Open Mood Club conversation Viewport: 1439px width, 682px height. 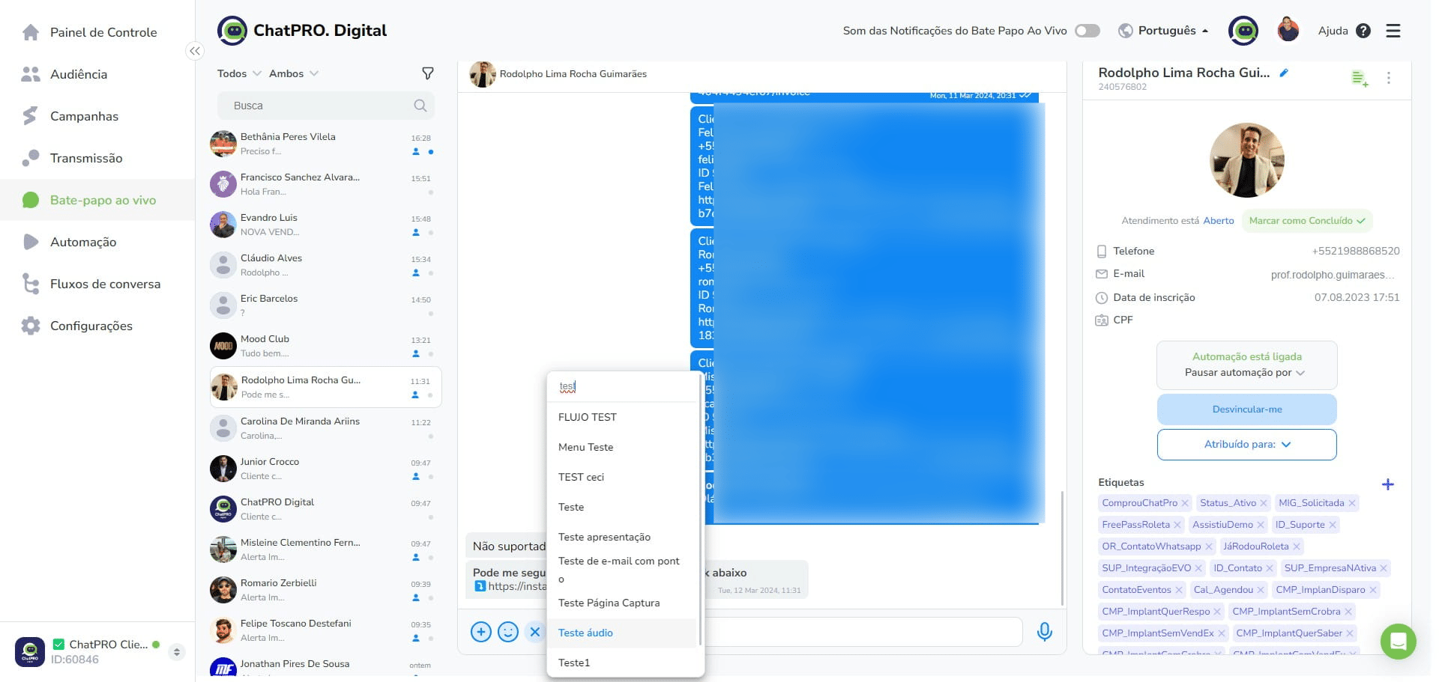pyautogui.click(x=325, y=346)
